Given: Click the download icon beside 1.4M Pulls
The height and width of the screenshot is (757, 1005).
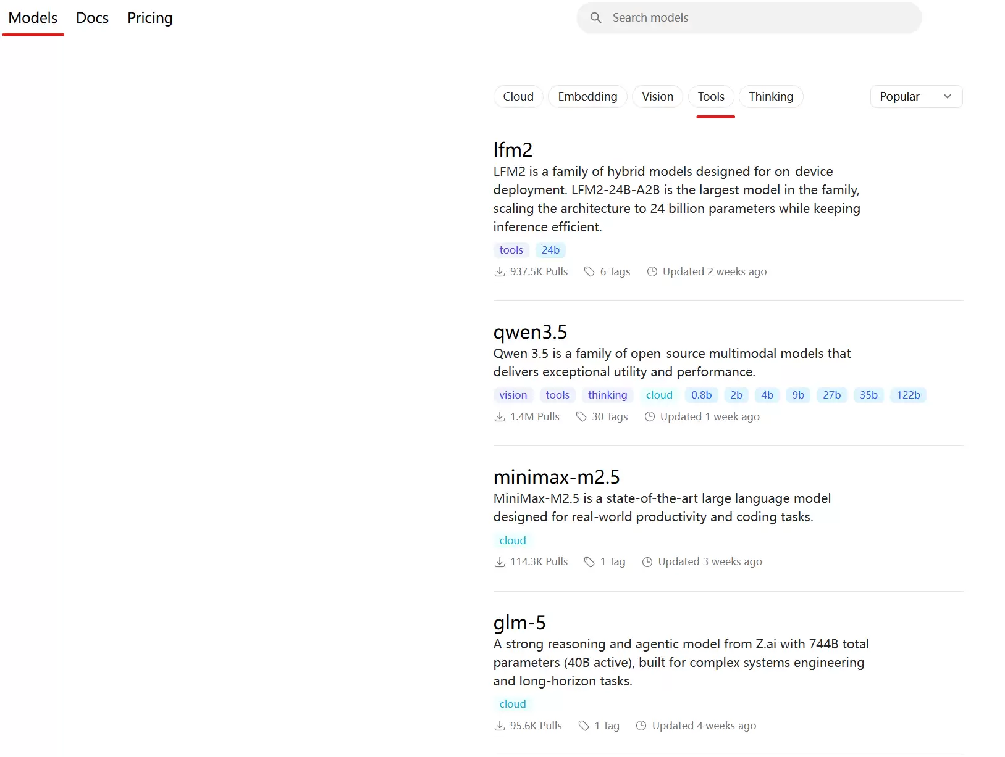Looking at the screenshot, I should 500,417.
